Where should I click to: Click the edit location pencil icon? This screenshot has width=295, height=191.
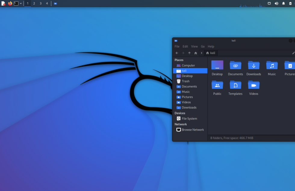pos(293,53)
